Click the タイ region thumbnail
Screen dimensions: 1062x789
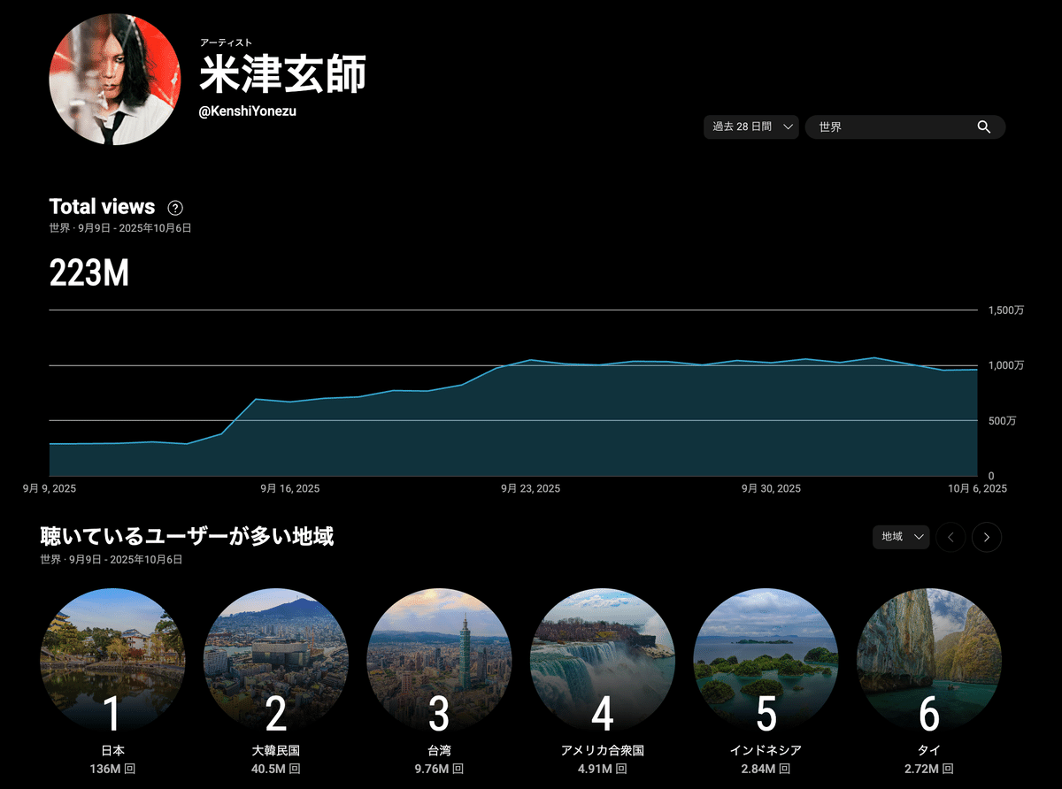click(930, 660)
